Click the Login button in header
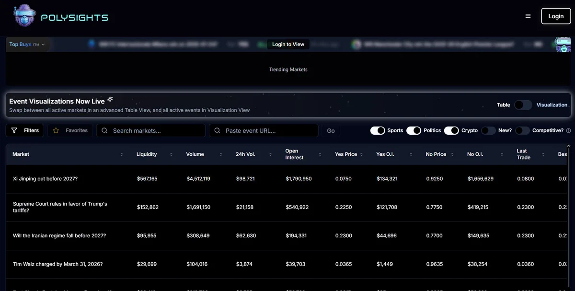 pos(556,16)
